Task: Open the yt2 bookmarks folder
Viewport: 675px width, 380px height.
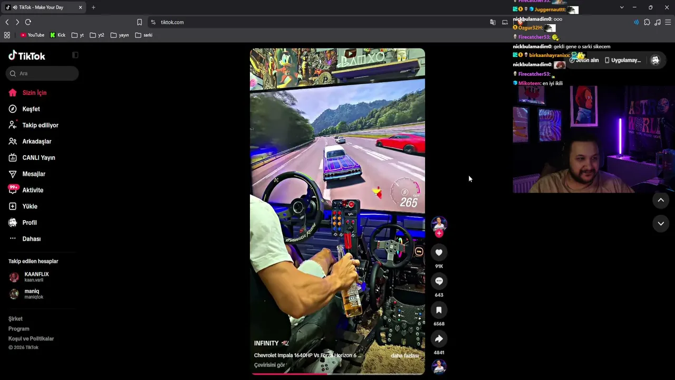Action: (97, 35)
